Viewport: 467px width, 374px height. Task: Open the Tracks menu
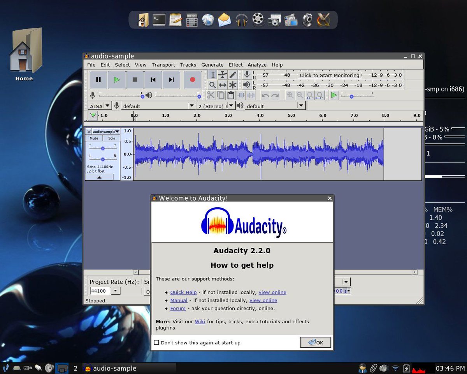coord(188,65)
